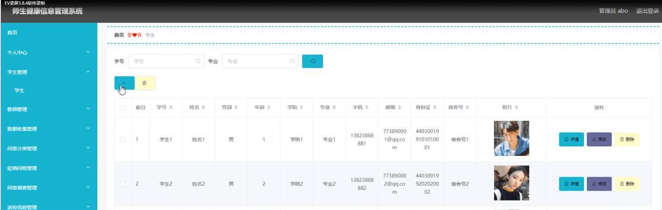Image resolution: width=662 pixels, height=210 pixels.
Task: Sort table by 照片 column arrows
Action: 517,108
